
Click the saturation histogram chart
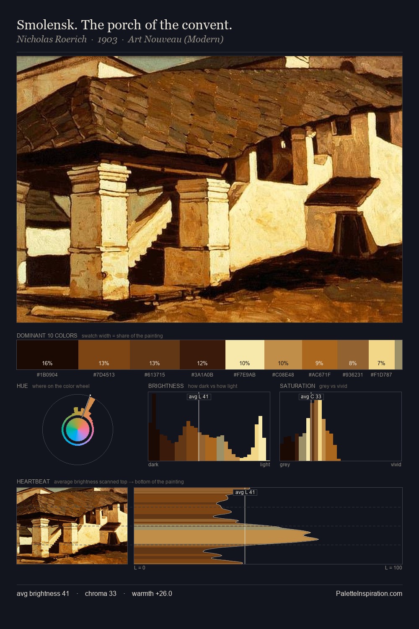point(341,426)
